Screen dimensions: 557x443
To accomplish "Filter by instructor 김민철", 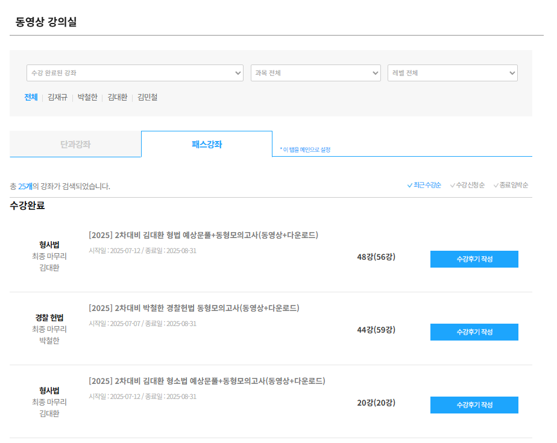I will pyautogui.click(x=148, y=97).
